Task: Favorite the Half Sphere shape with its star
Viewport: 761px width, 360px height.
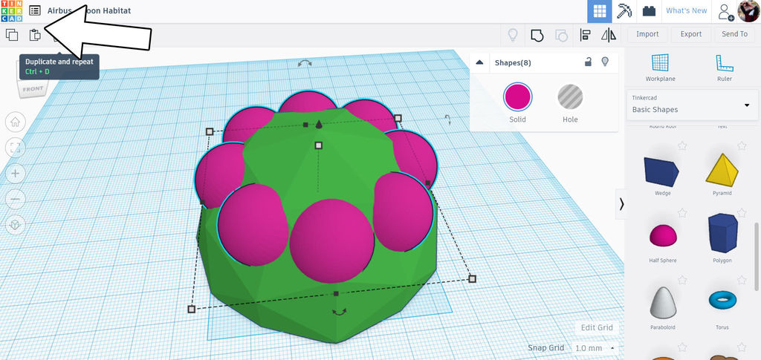Action: 682,212
